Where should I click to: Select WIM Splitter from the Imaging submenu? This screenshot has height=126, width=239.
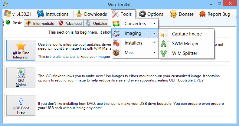[186, 53]
